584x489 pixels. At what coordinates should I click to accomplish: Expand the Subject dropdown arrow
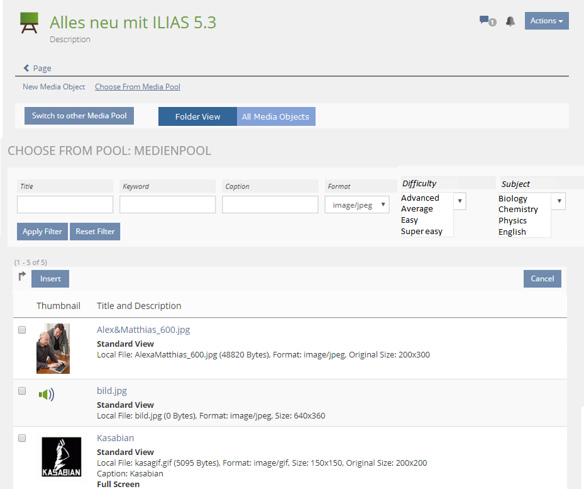[x=558, y=201]
